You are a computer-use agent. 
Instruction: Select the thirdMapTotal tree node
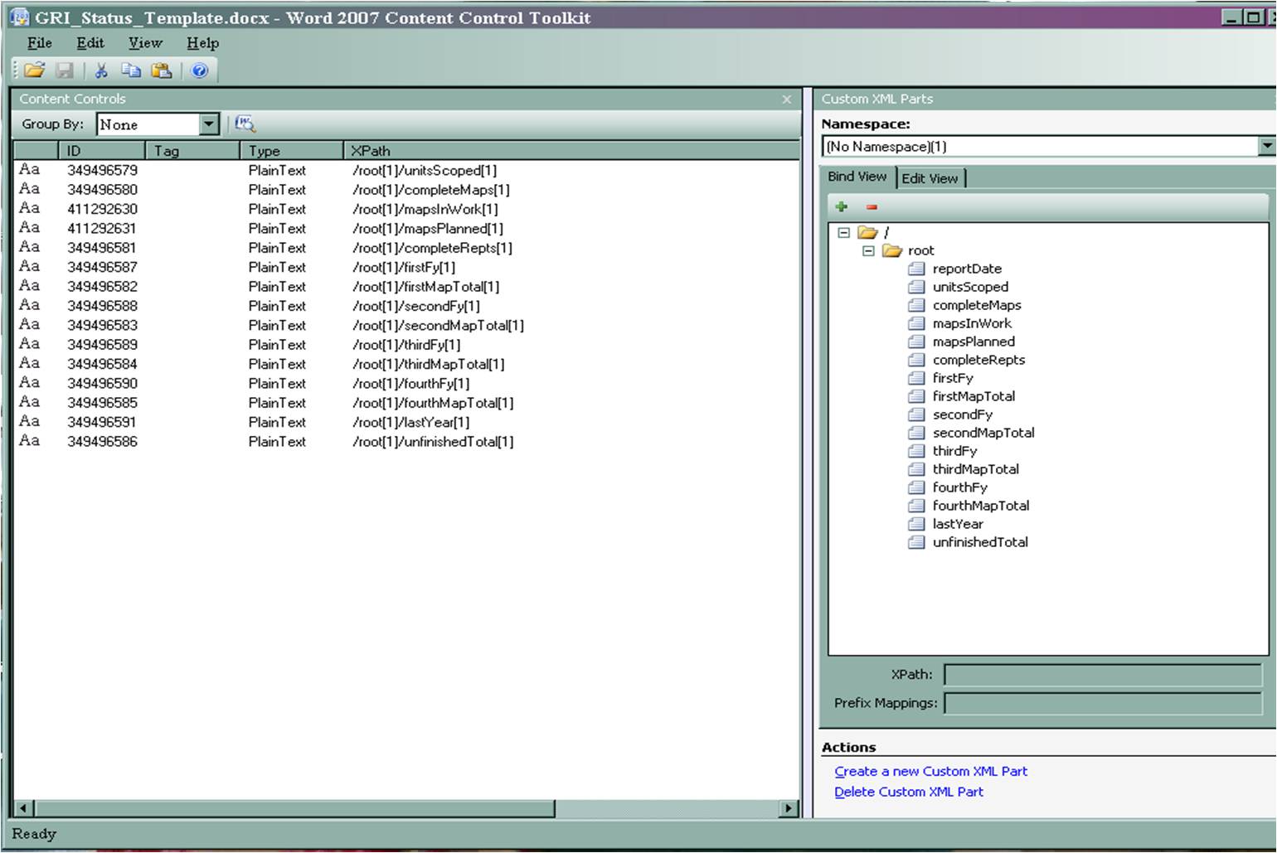click(975, 469)
